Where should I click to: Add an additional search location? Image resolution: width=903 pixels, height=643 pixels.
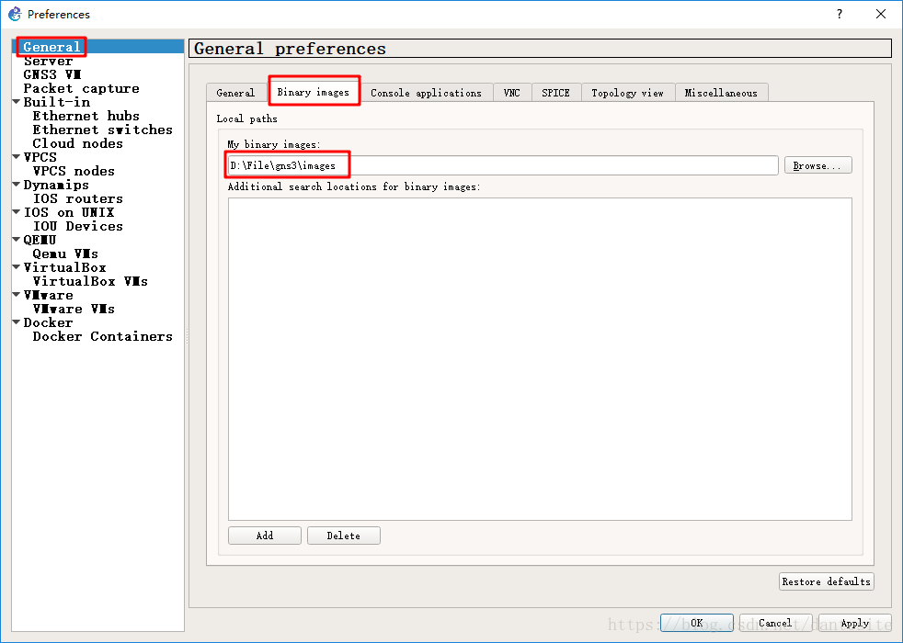pos(265,536)
